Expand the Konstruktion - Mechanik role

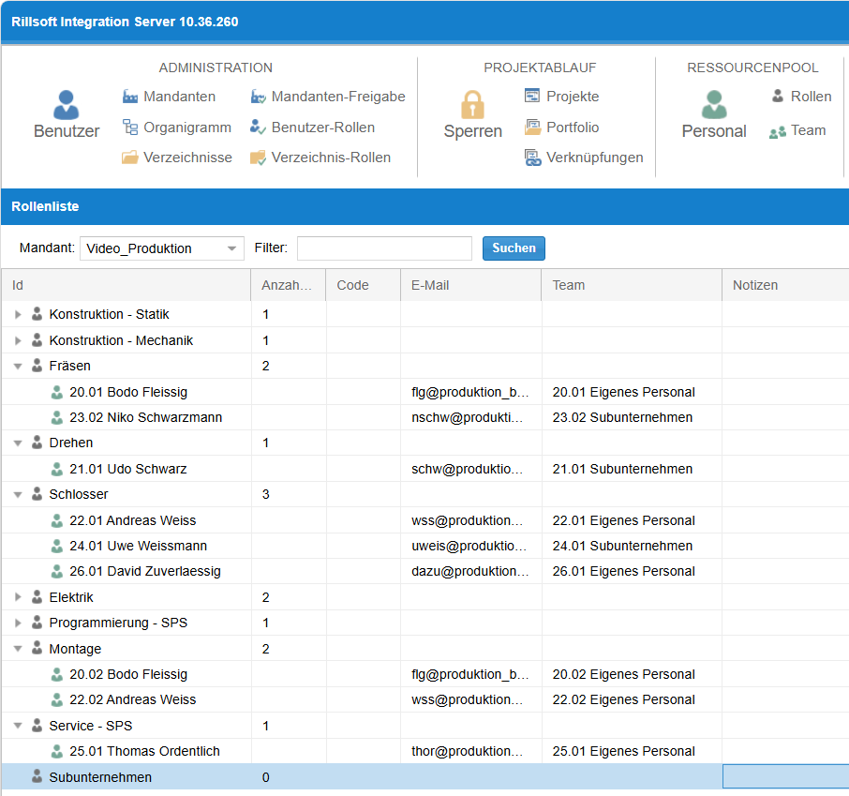pos(18,340)
